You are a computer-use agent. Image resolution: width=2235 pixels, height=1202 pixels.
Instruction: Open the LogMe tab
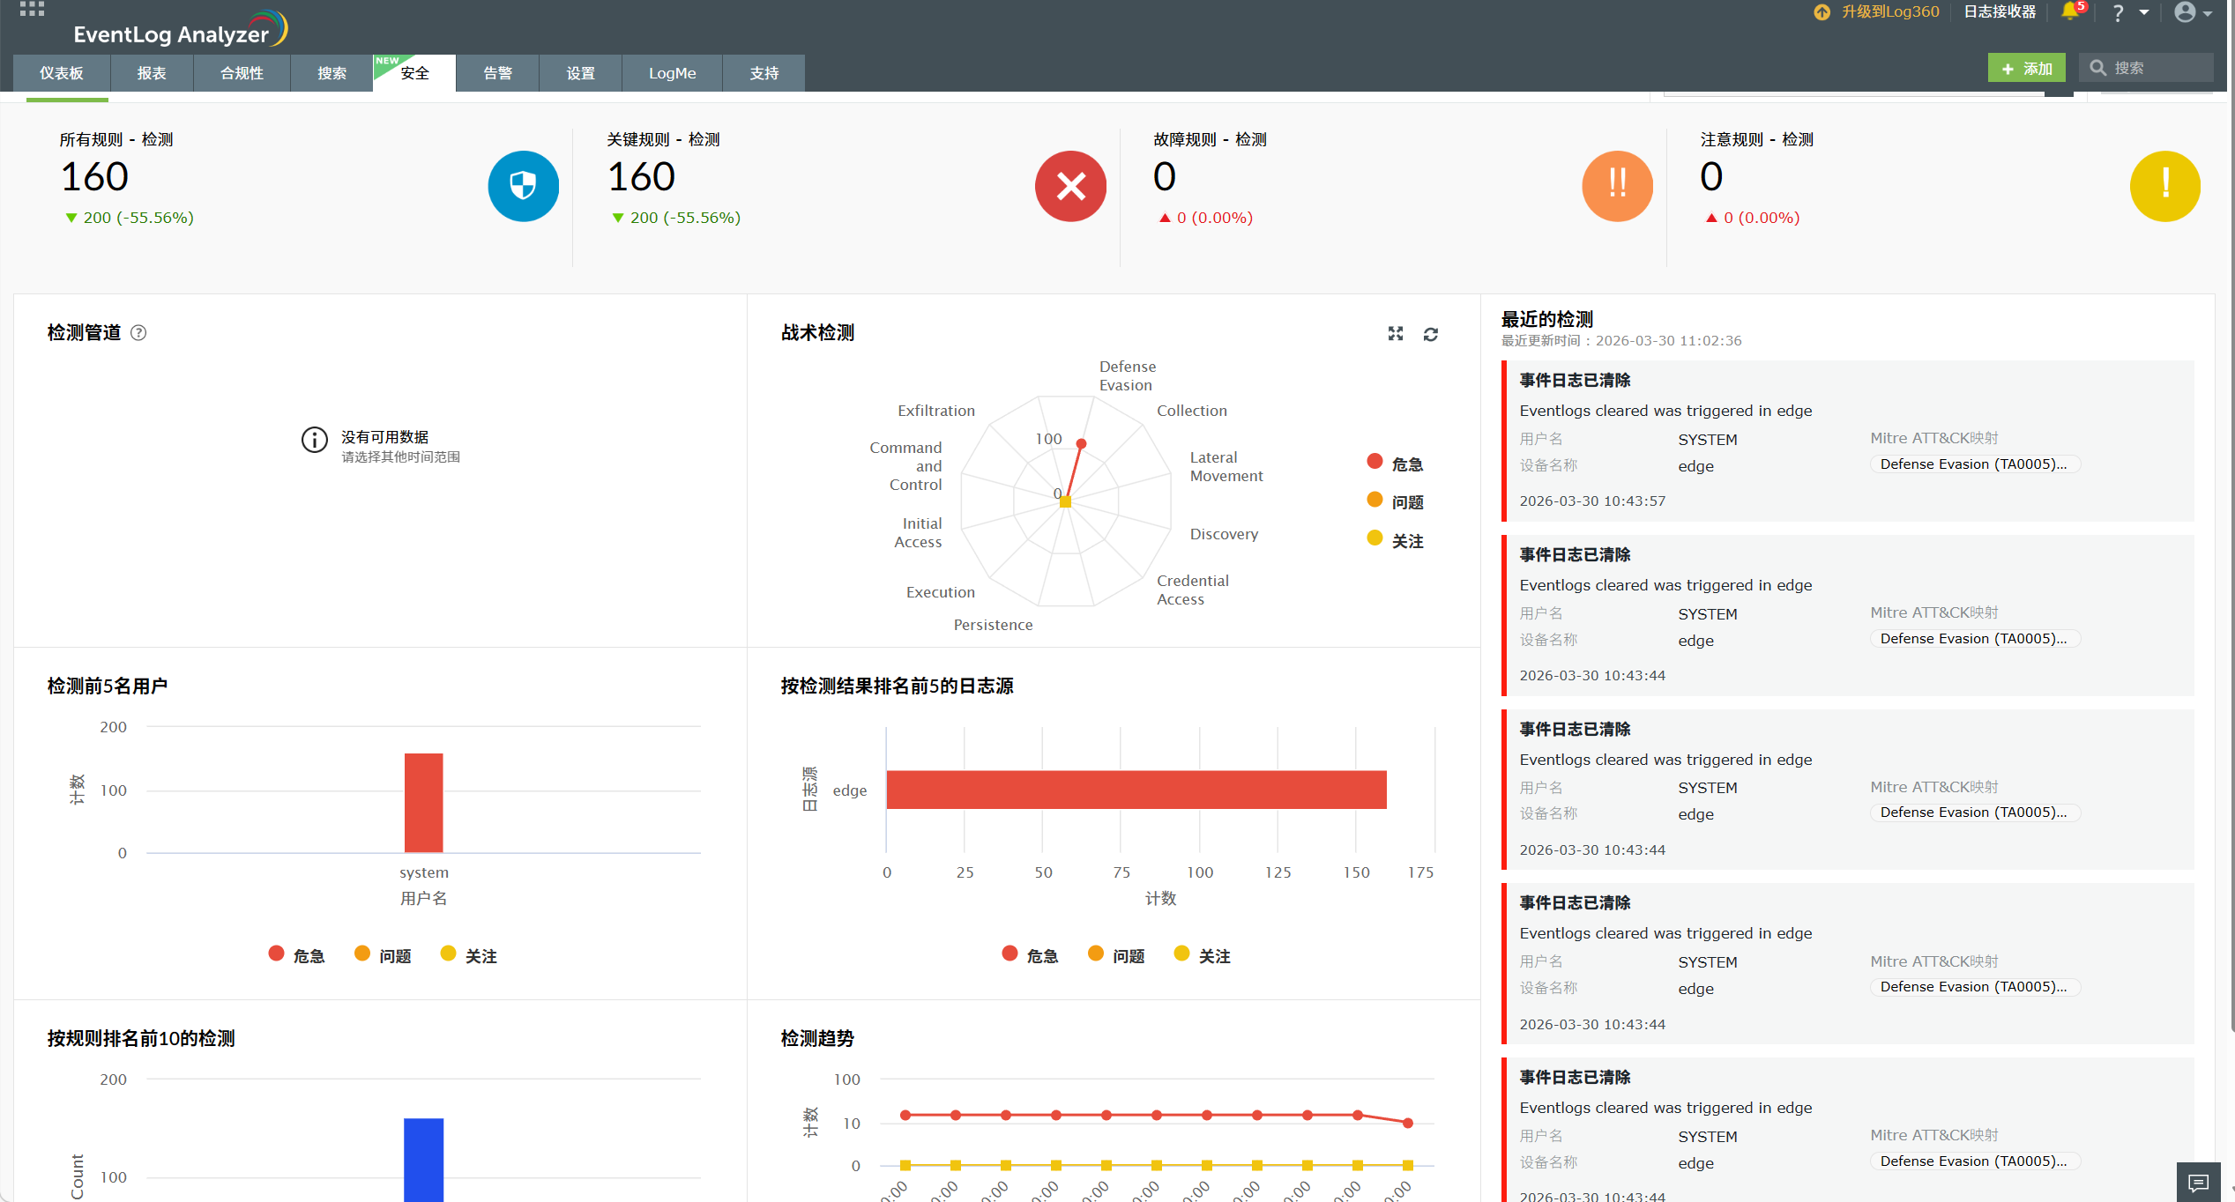click(x=672, y=73)
